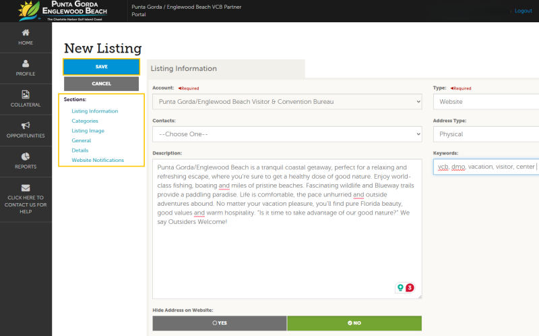This screenshot has height=336, width=539.
Task: Click here to contact us for help
Action: coord(26,200)
